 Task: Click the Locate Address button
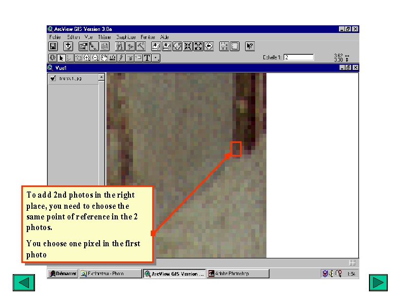click(130, 47)
